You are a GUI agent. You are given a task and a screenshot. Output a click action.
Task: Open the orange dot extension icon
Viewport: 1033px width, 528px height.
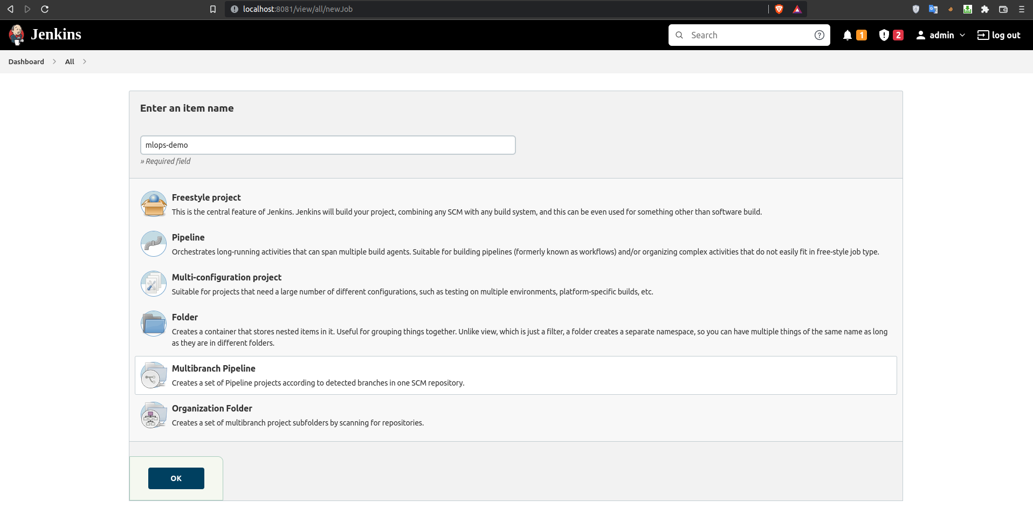tap(951, 9)
